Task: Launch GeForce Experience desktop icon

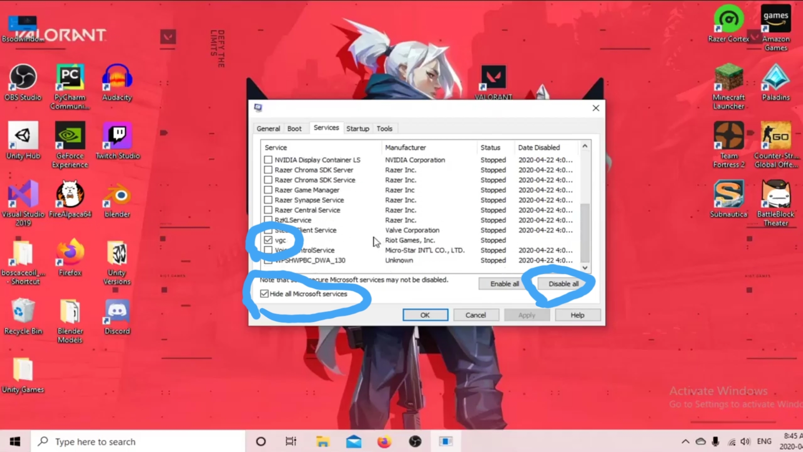Action: pyautogui.click(x=70, y=145)
